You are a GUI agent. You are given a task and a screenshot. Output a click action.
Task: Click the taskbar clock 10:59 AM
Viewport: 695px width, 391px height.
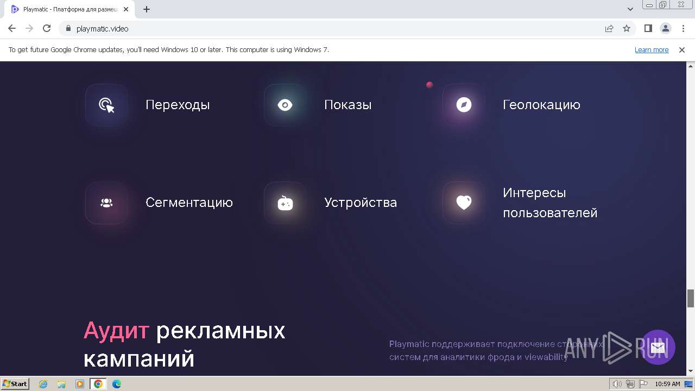point(667,384)
